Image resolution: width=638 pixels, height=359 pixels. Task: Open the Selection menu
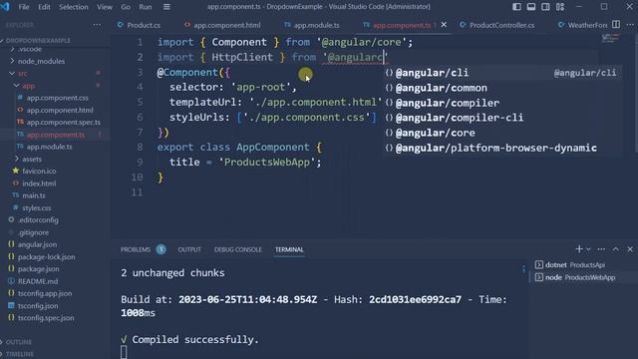coord(73,7)
